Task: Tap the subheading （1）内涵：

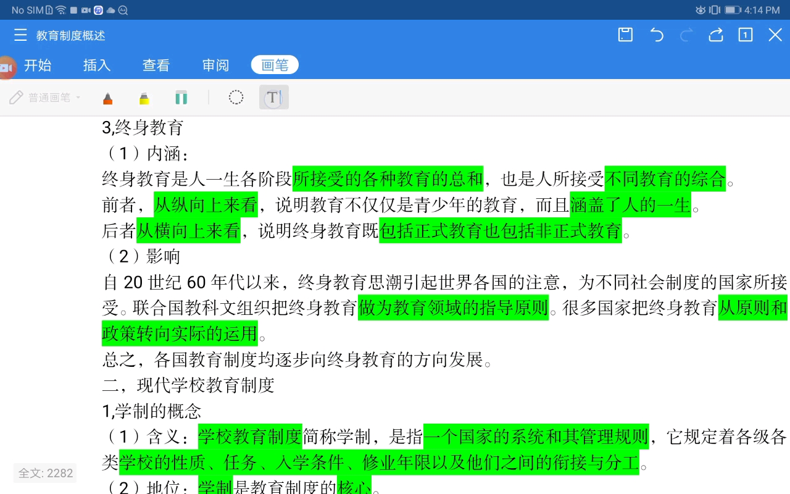Action: [x=146, y=154]
